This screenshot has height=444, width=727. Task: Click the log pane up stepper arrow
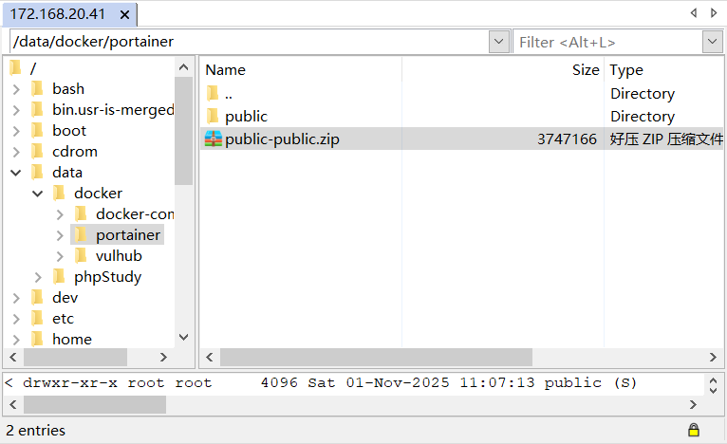pos(713,380)
